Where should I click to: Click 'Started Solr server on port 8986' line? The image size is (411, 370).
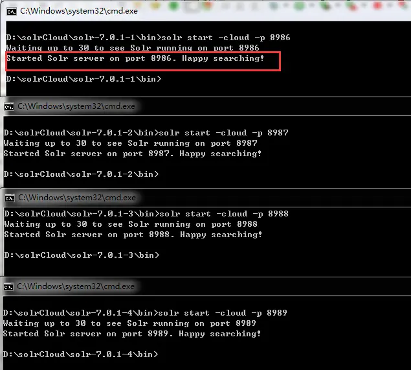click(135, 58)
